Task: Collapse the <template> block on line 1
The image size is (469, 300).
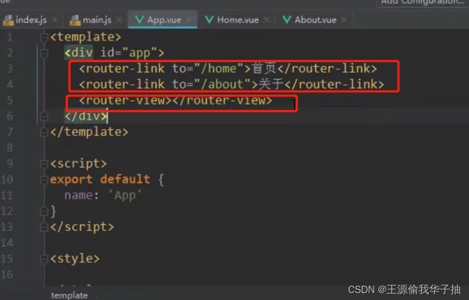Action: [44, 37]
